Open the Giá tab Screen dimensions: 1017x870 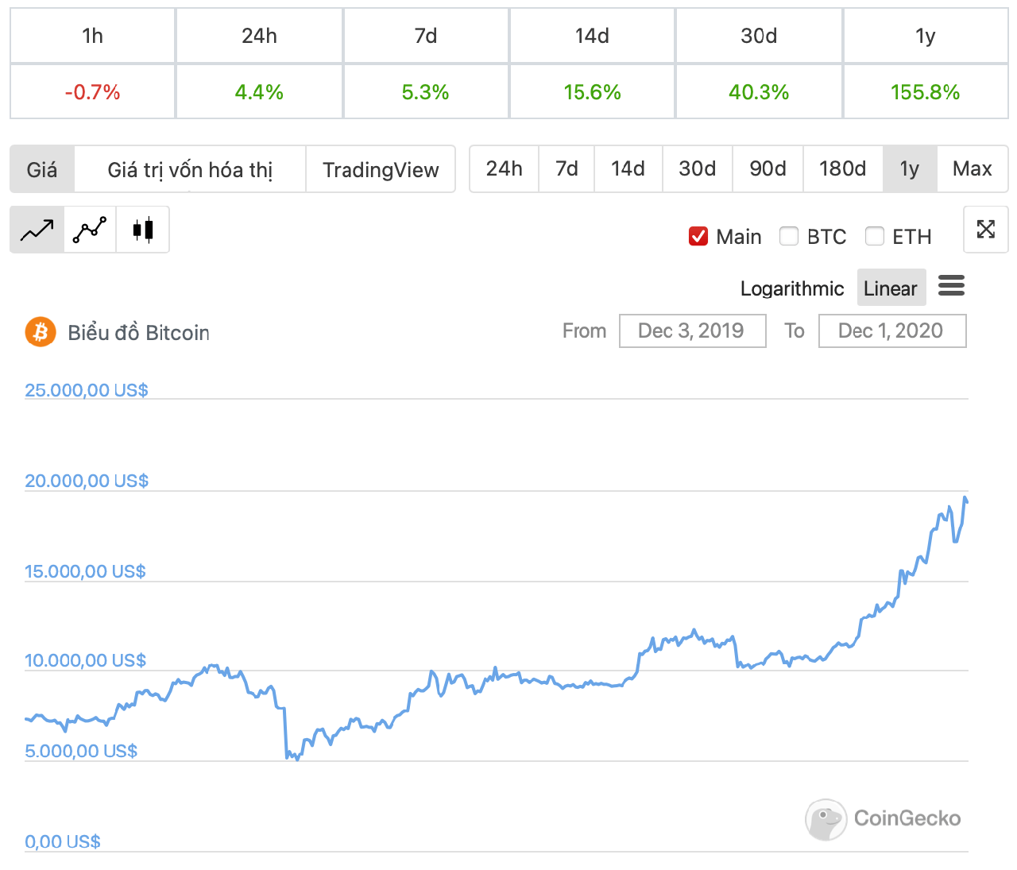[42, 169]
